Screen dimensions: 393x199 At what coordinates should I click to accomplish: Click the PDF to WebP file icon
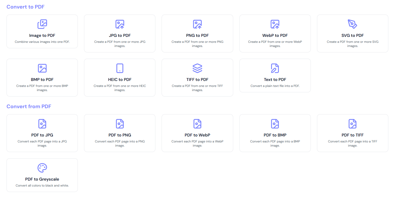point(197,124)
